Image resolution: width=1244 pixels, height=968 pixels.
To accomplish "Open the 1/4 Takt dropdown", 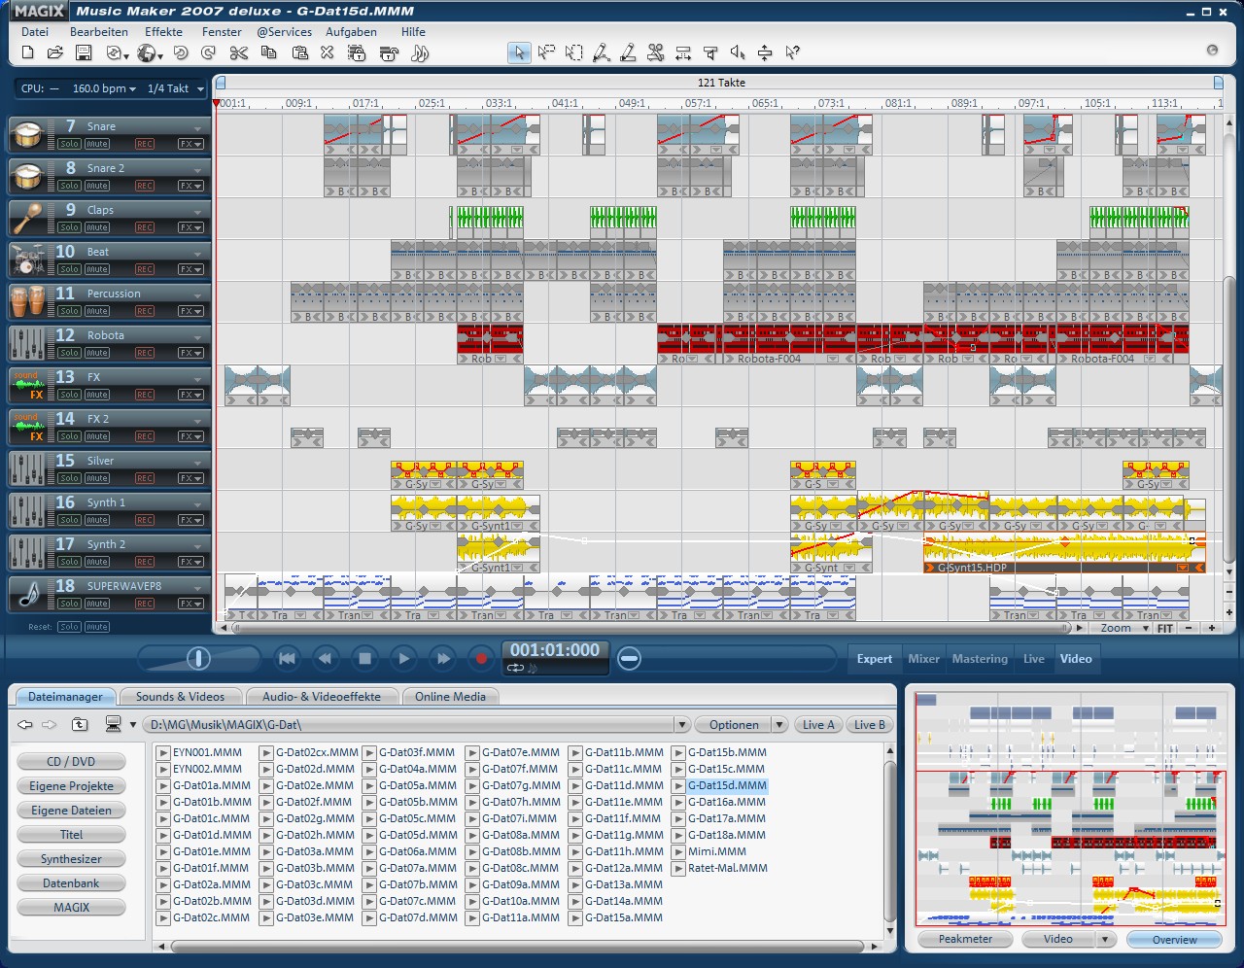I will (200, 89).
